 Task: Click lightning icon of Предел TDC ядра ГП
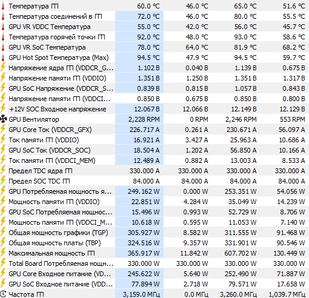[x=3, y=171]
